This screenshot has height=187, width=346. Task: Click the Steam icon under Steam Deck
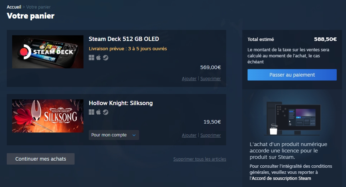click(x=106, y=58)
